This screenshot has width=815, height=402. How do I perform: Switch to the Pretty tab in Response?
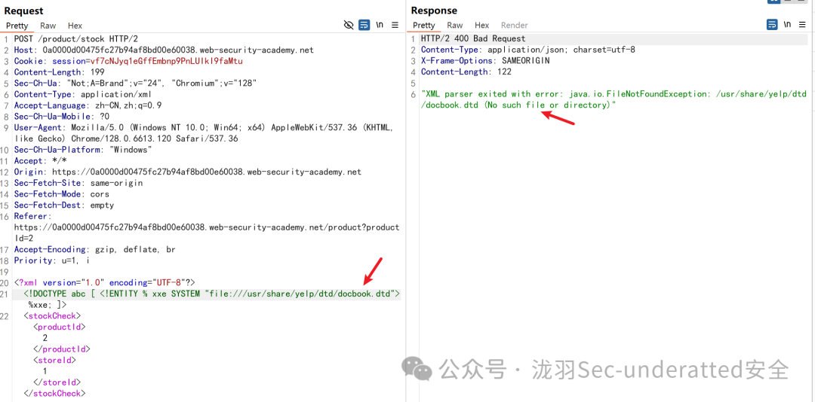coord(423,26)
